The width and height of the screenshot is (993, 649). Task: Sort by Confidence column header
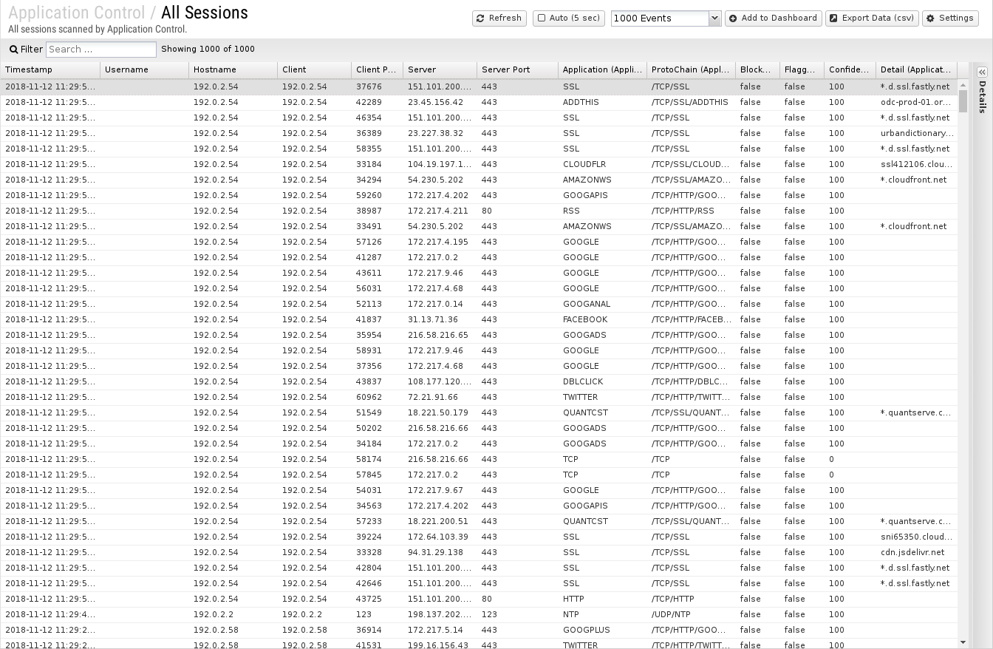(x=850, y=69)
